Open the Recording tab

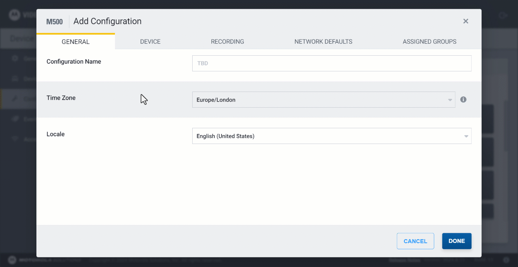click(227, 42)
